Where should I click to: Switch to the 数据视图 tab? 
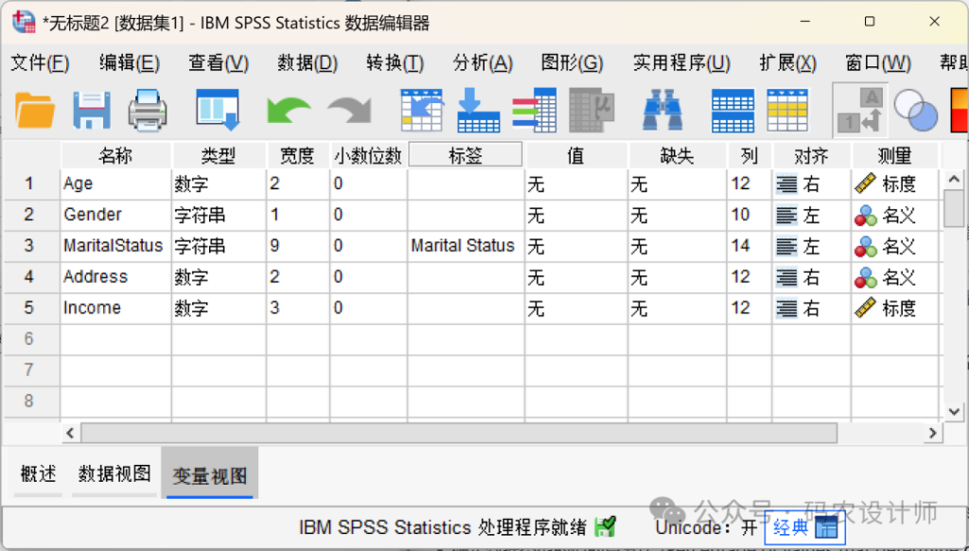[115, 474]
